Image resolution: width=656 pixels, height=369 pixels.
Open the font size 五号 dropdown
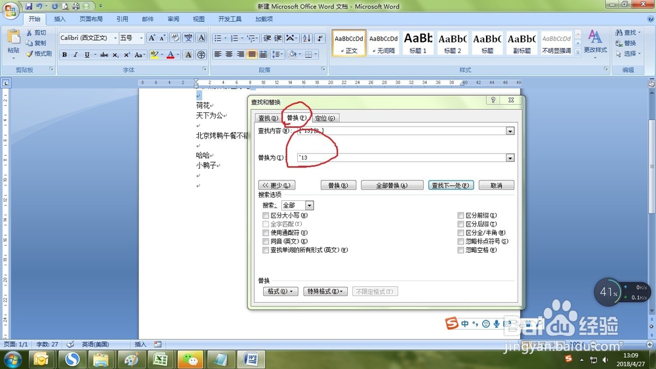(x=142, y=38)
